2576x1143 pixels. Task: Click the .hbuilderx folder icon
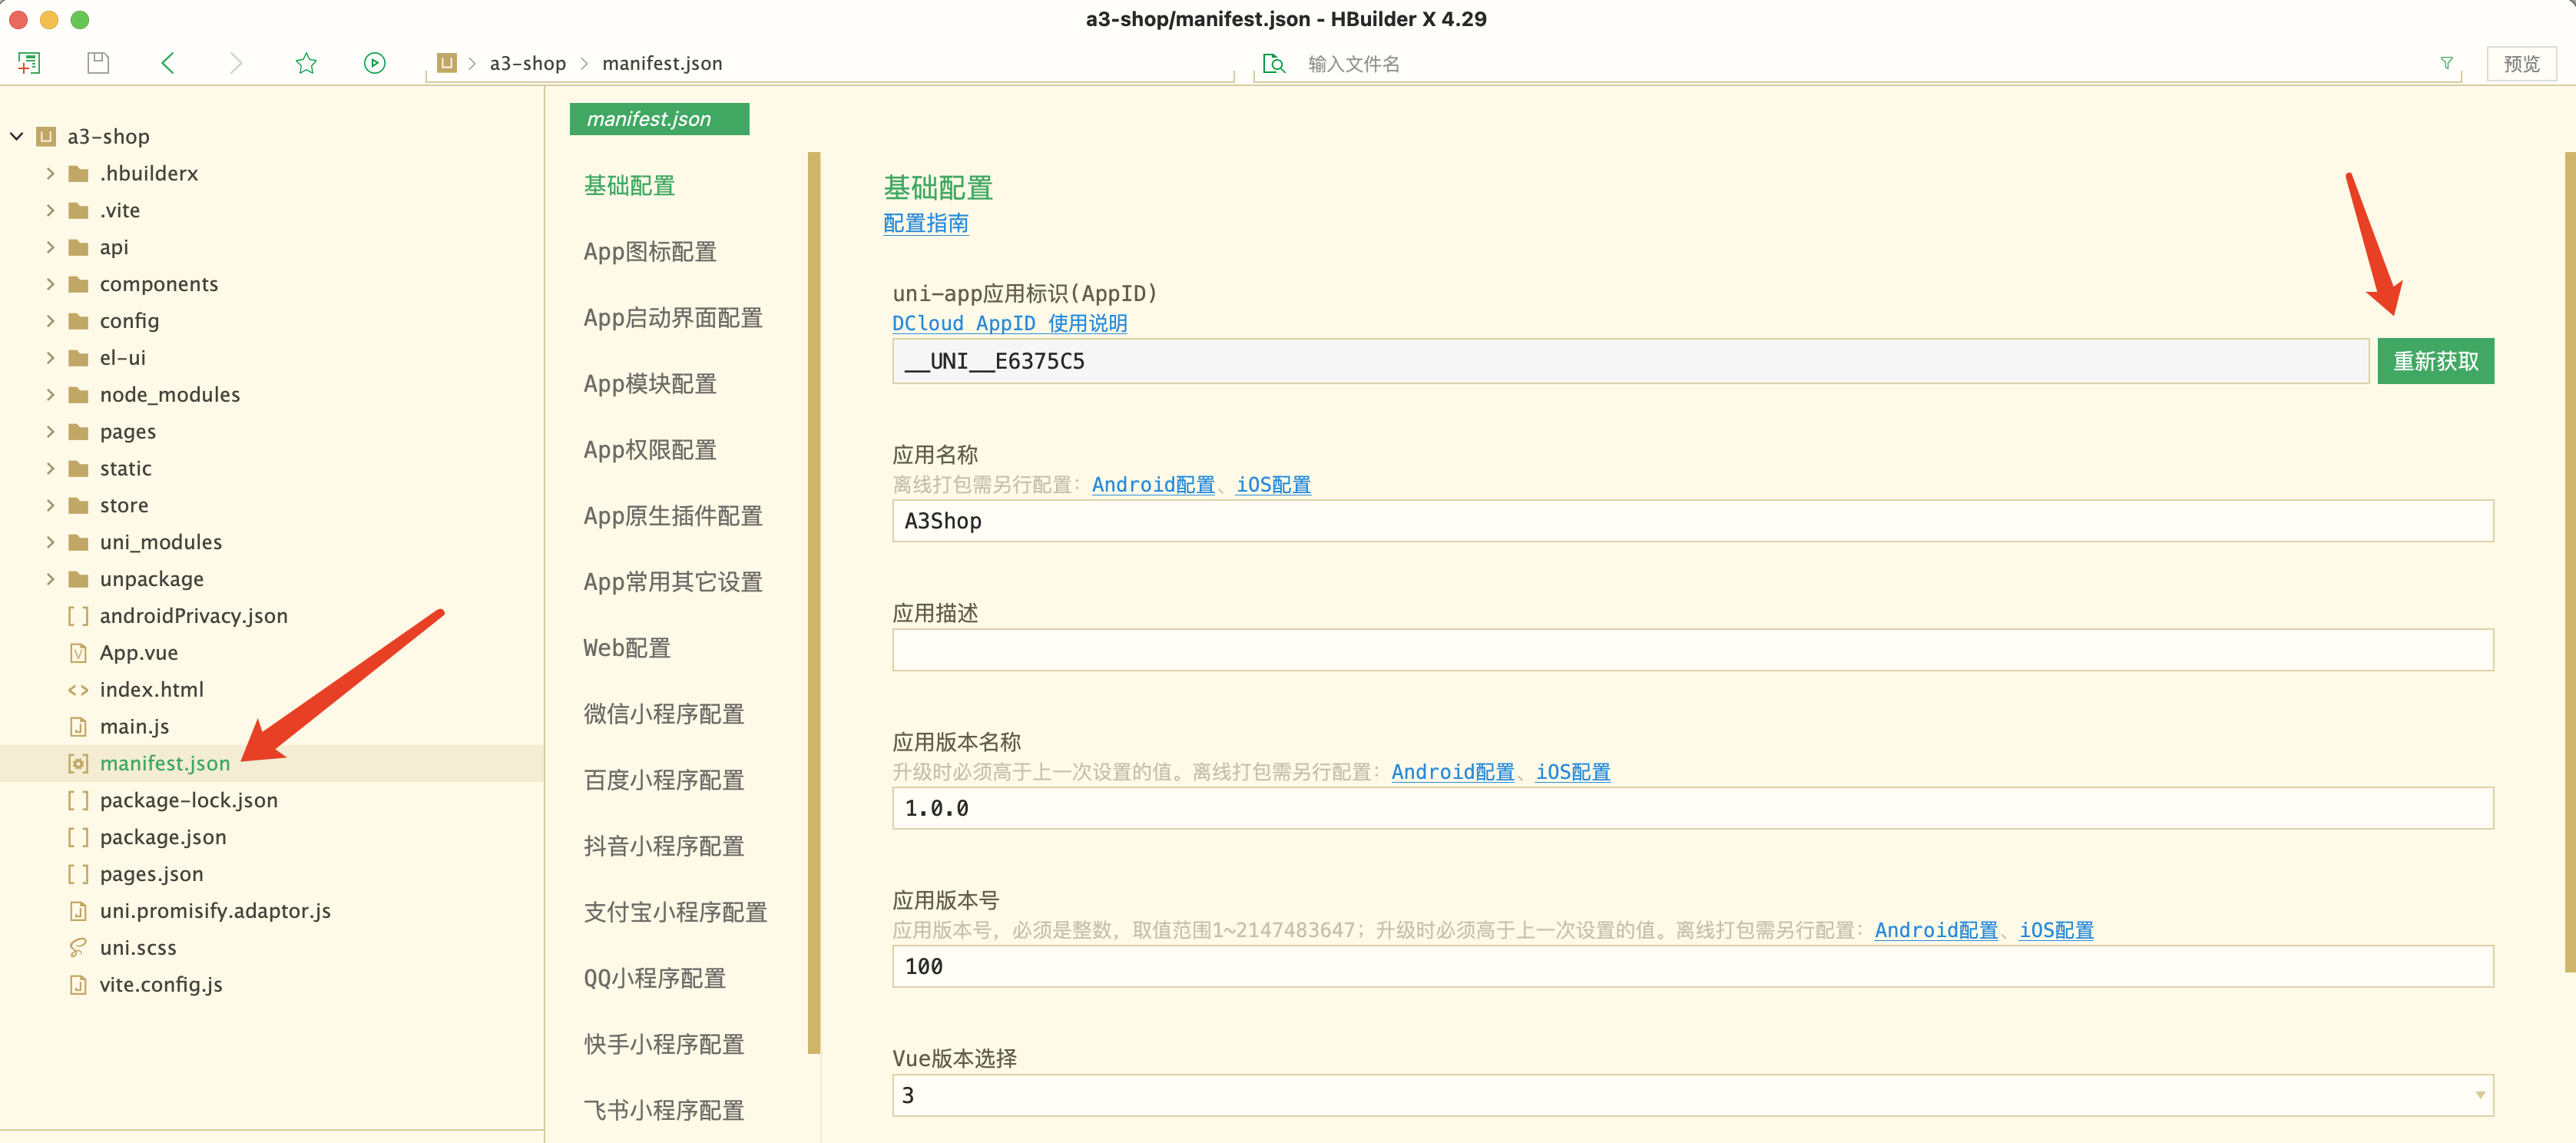(78, 174)
